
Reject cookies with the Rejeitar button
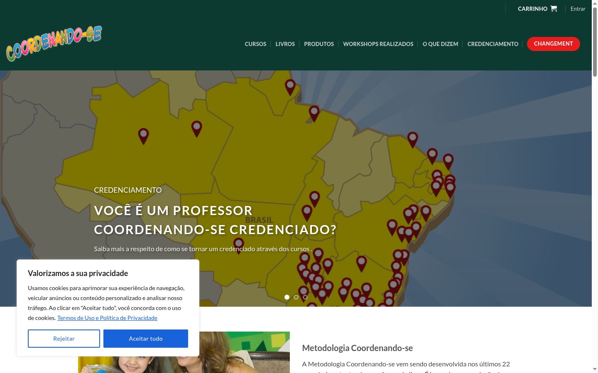[x=64, y=339]
